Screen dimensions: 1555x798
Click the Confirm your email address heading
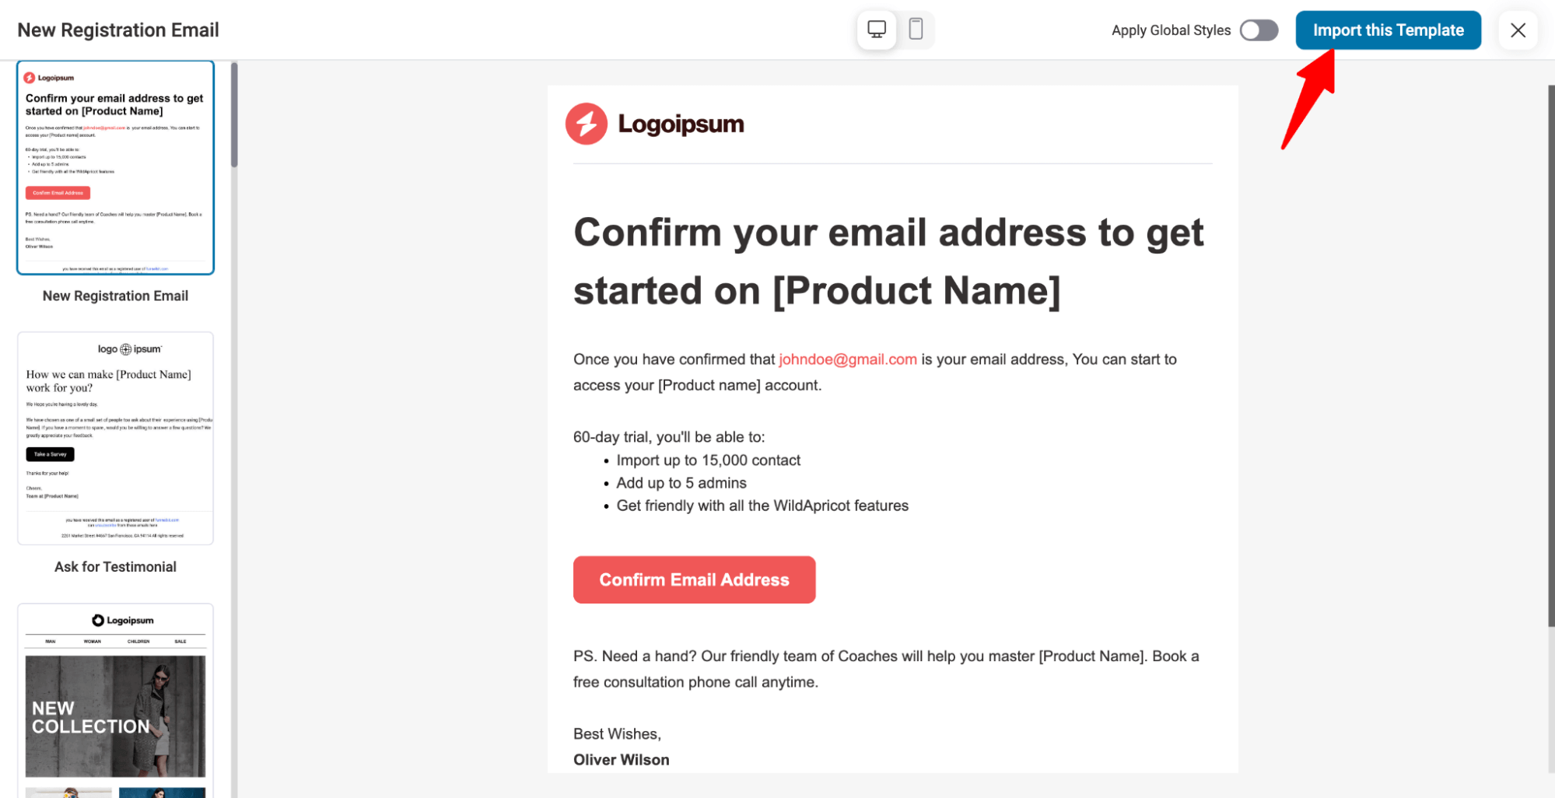[888, 261]
